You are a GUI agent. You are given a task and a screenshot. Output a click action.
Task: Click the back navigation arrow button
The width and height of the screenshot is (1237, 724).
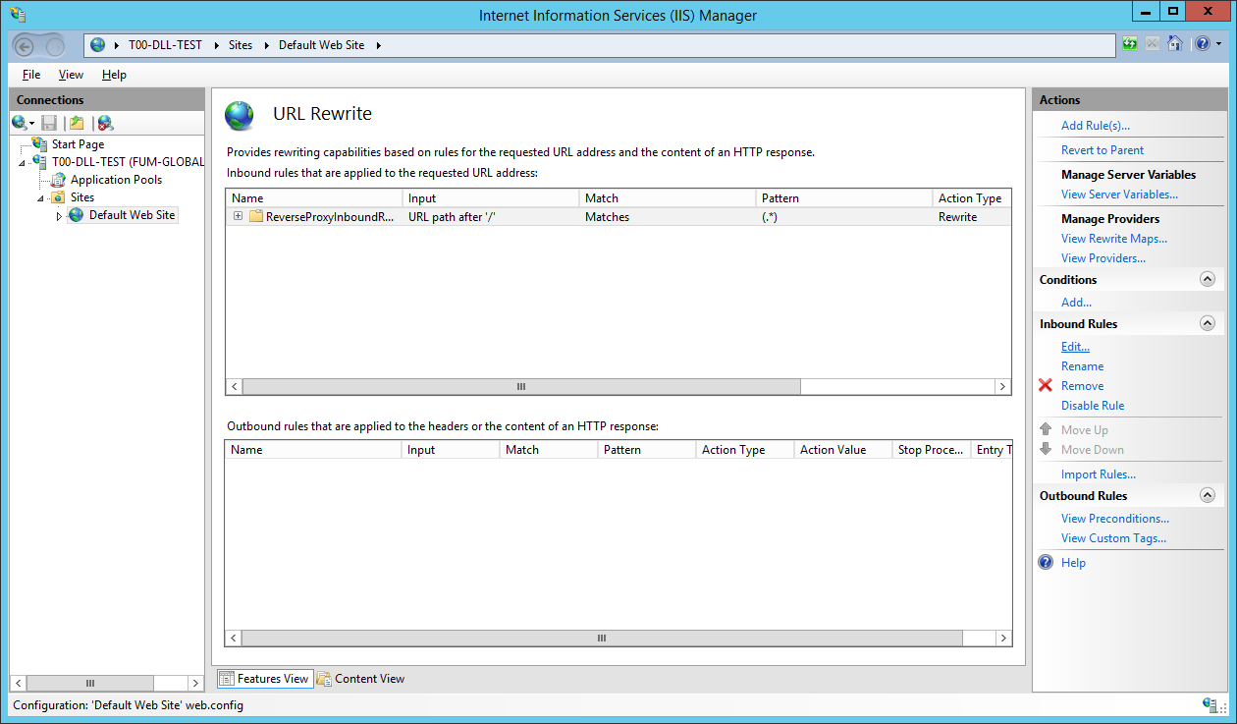click(x=25, y=45)
